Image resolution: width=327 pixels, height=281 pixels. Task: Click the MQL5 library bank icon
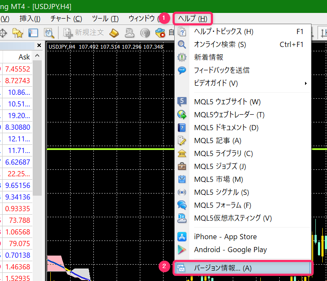[x=182, y=153]
